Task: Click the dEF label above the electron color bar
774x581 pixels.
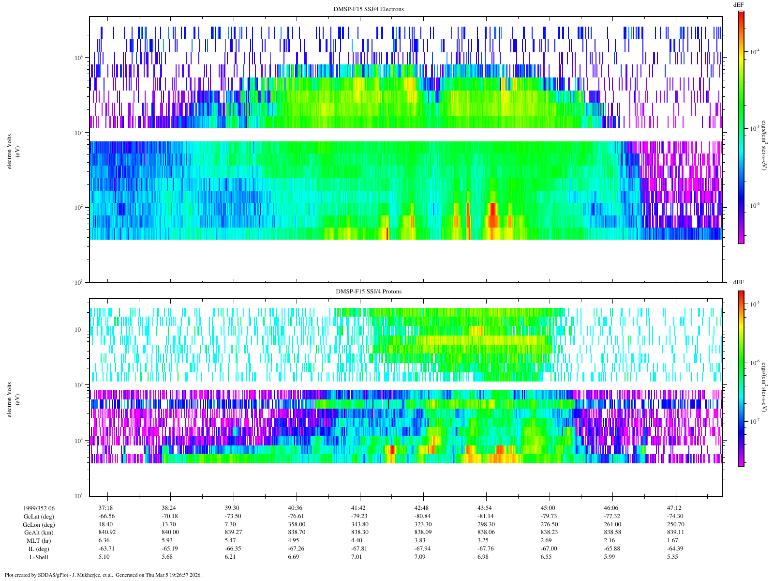Action: (x=738, y=4)
